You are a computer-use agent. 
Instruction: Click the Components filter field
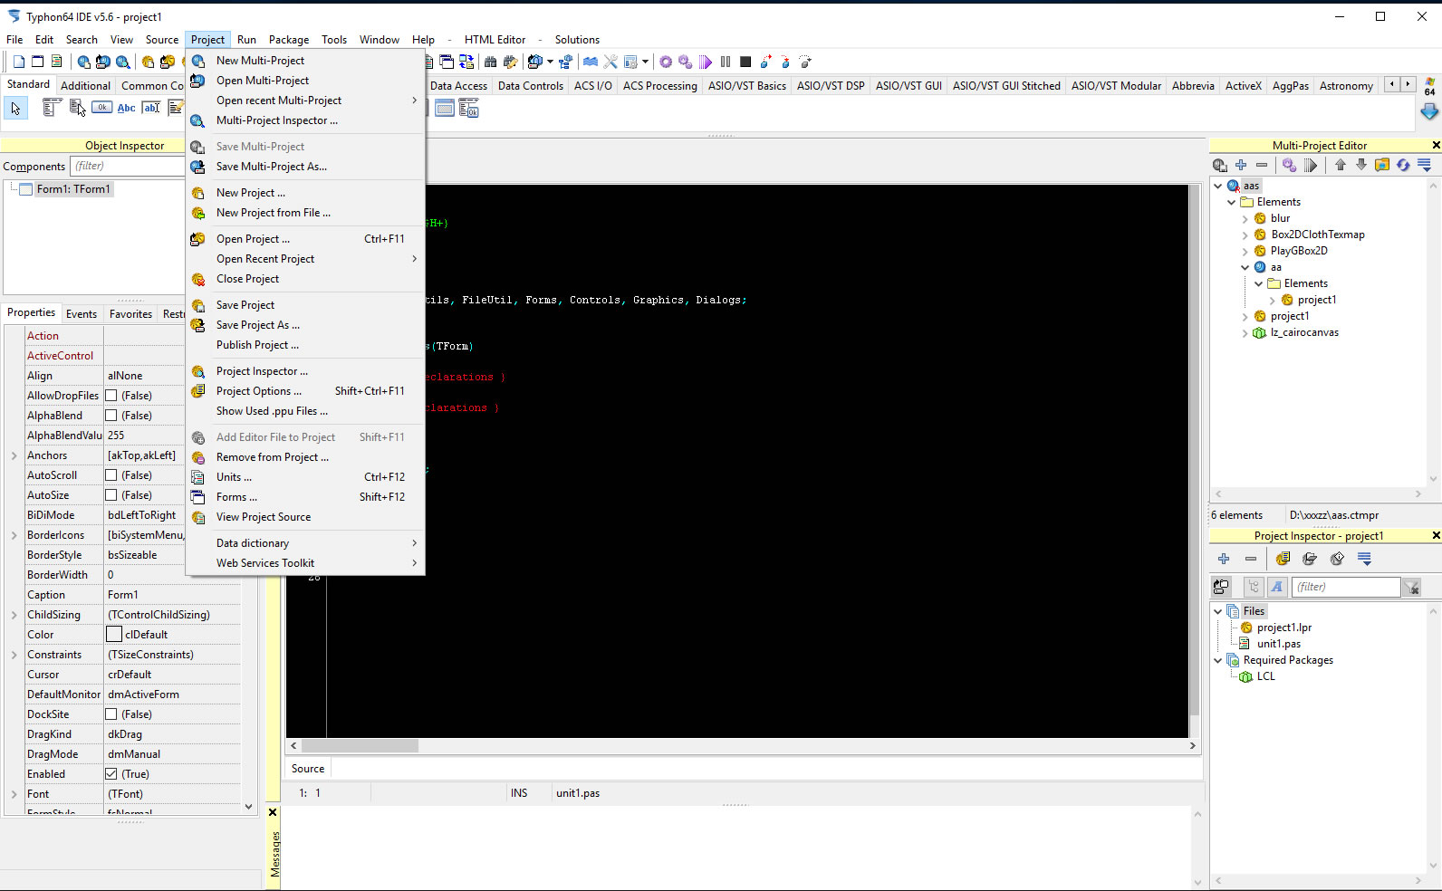pyautogui.click(x=127, y=166)
